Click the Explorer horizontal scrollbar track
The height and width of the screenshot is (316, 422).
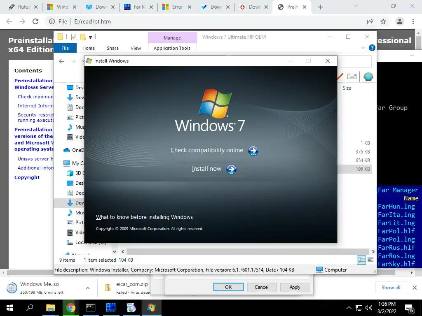[248, 252]
